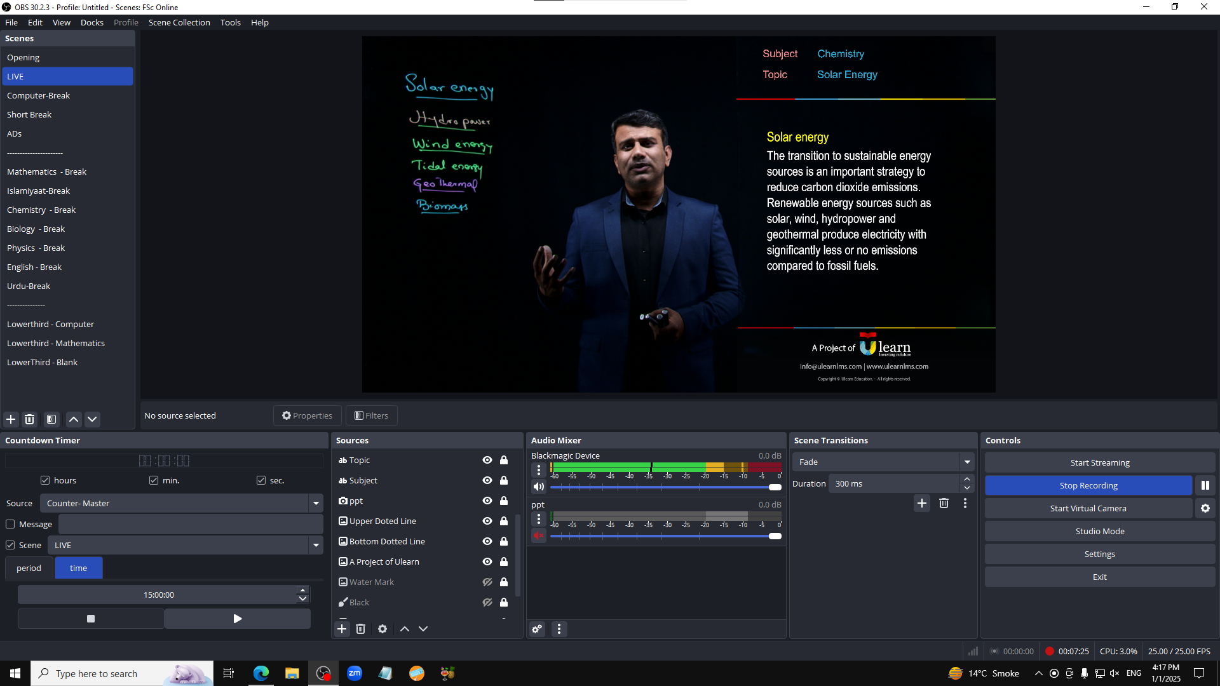Enable the Message checkbox

click(x=10, y=524)
